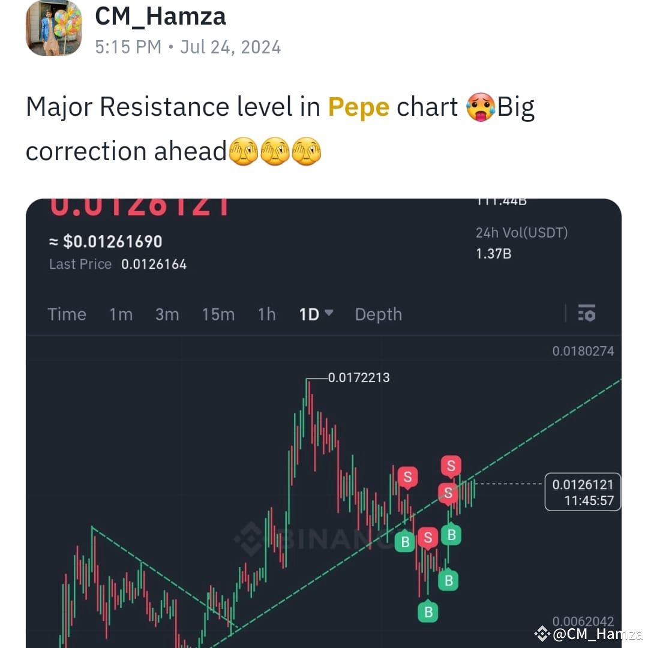Screen dimensions: 648x648
Task: Click the S sell marker left of peak
Action: point(407,477)
